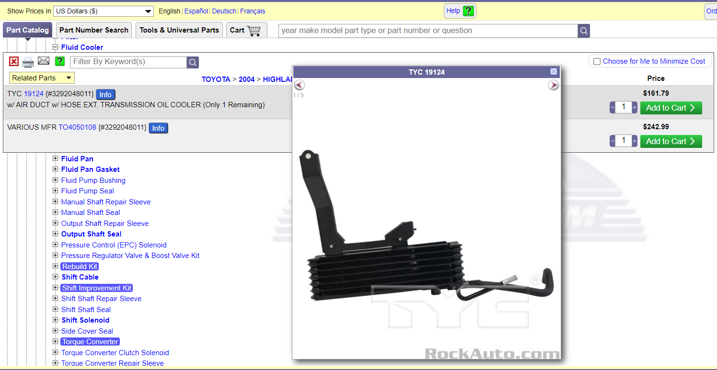Search the keyword filter with magnifier icon
The width and height of the screenshot is (717, 370).
tap(193, 62)
